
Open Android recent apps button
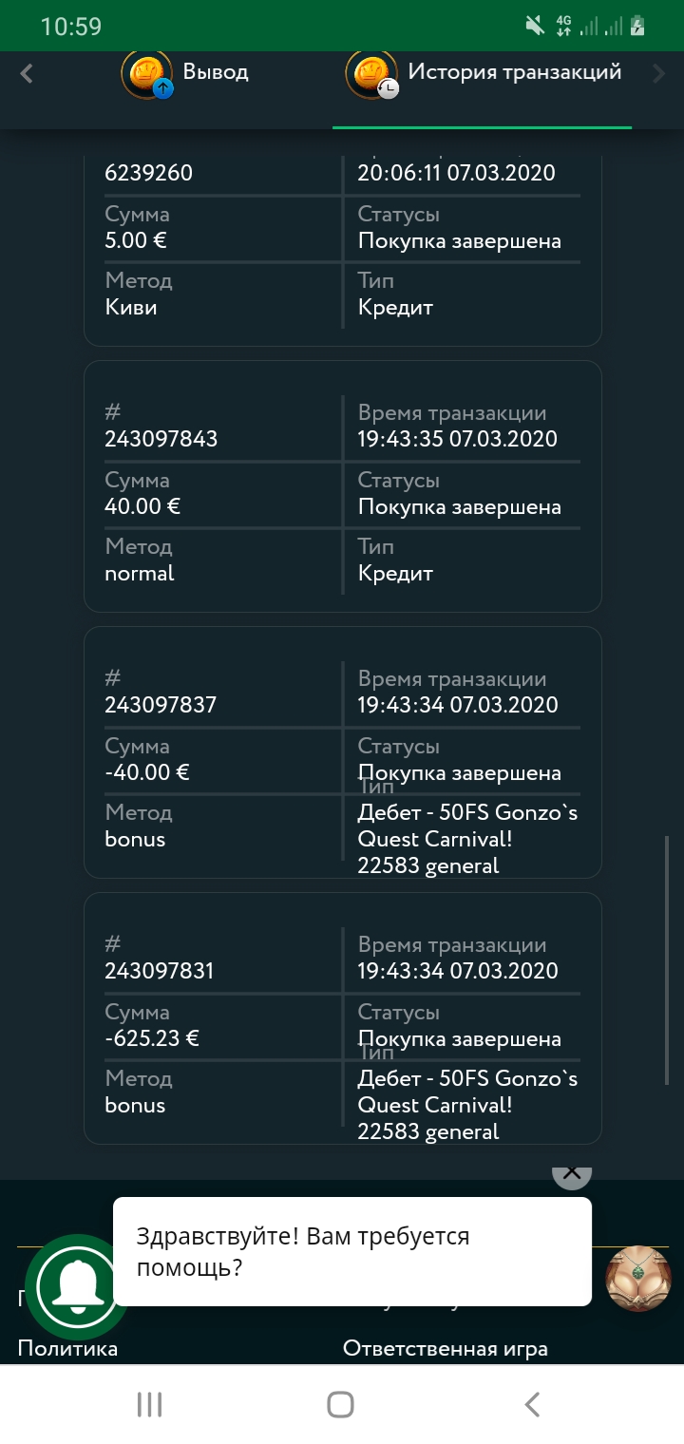[150, 1404]
